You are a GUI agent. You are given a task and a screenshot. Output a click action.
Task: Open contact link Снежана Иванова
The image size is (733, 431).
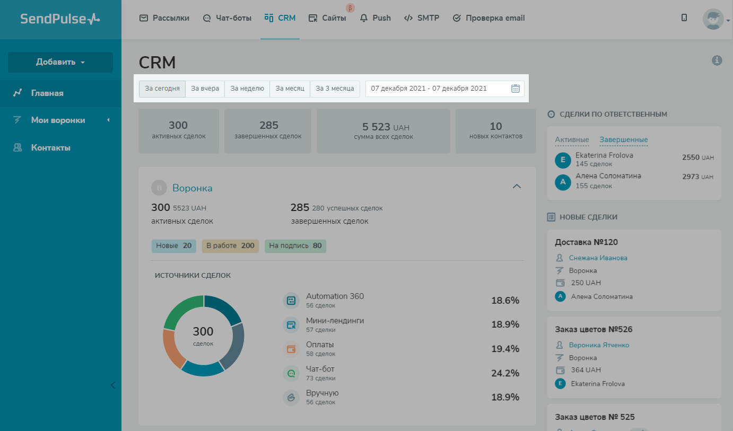(598, 258)
